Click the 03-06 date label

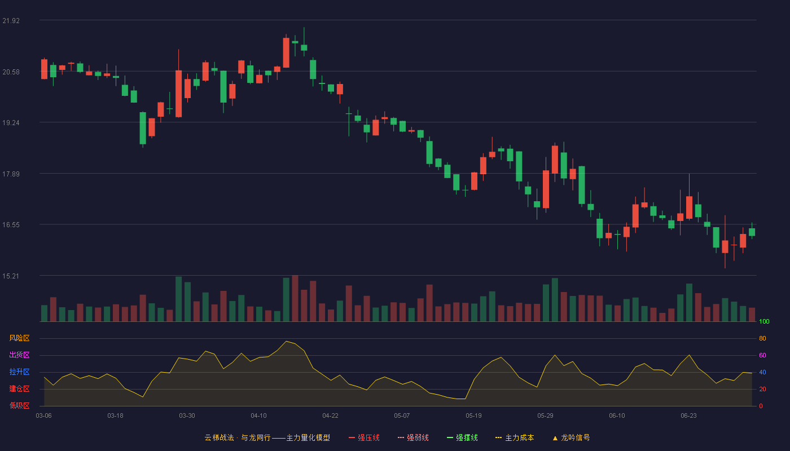point(43,415)
